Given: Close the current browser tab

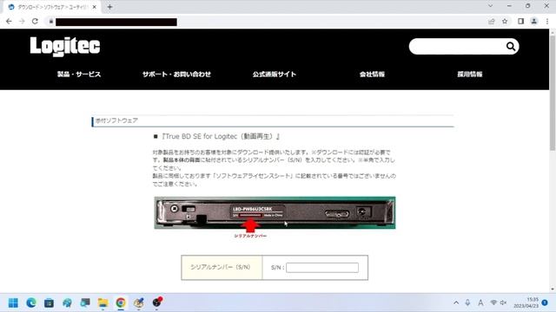Looking at the screenshot, I should pyautogui.click(x=95, y=7).
